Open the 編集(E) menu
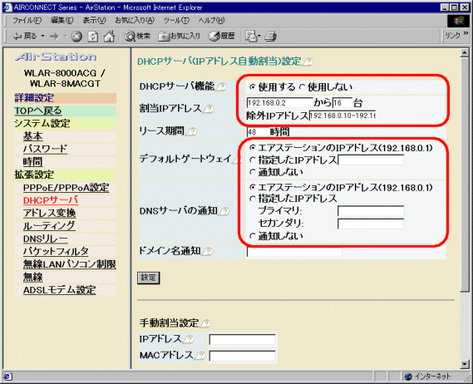The height and width of the screenshot is (384, 473). pos(62,20)
